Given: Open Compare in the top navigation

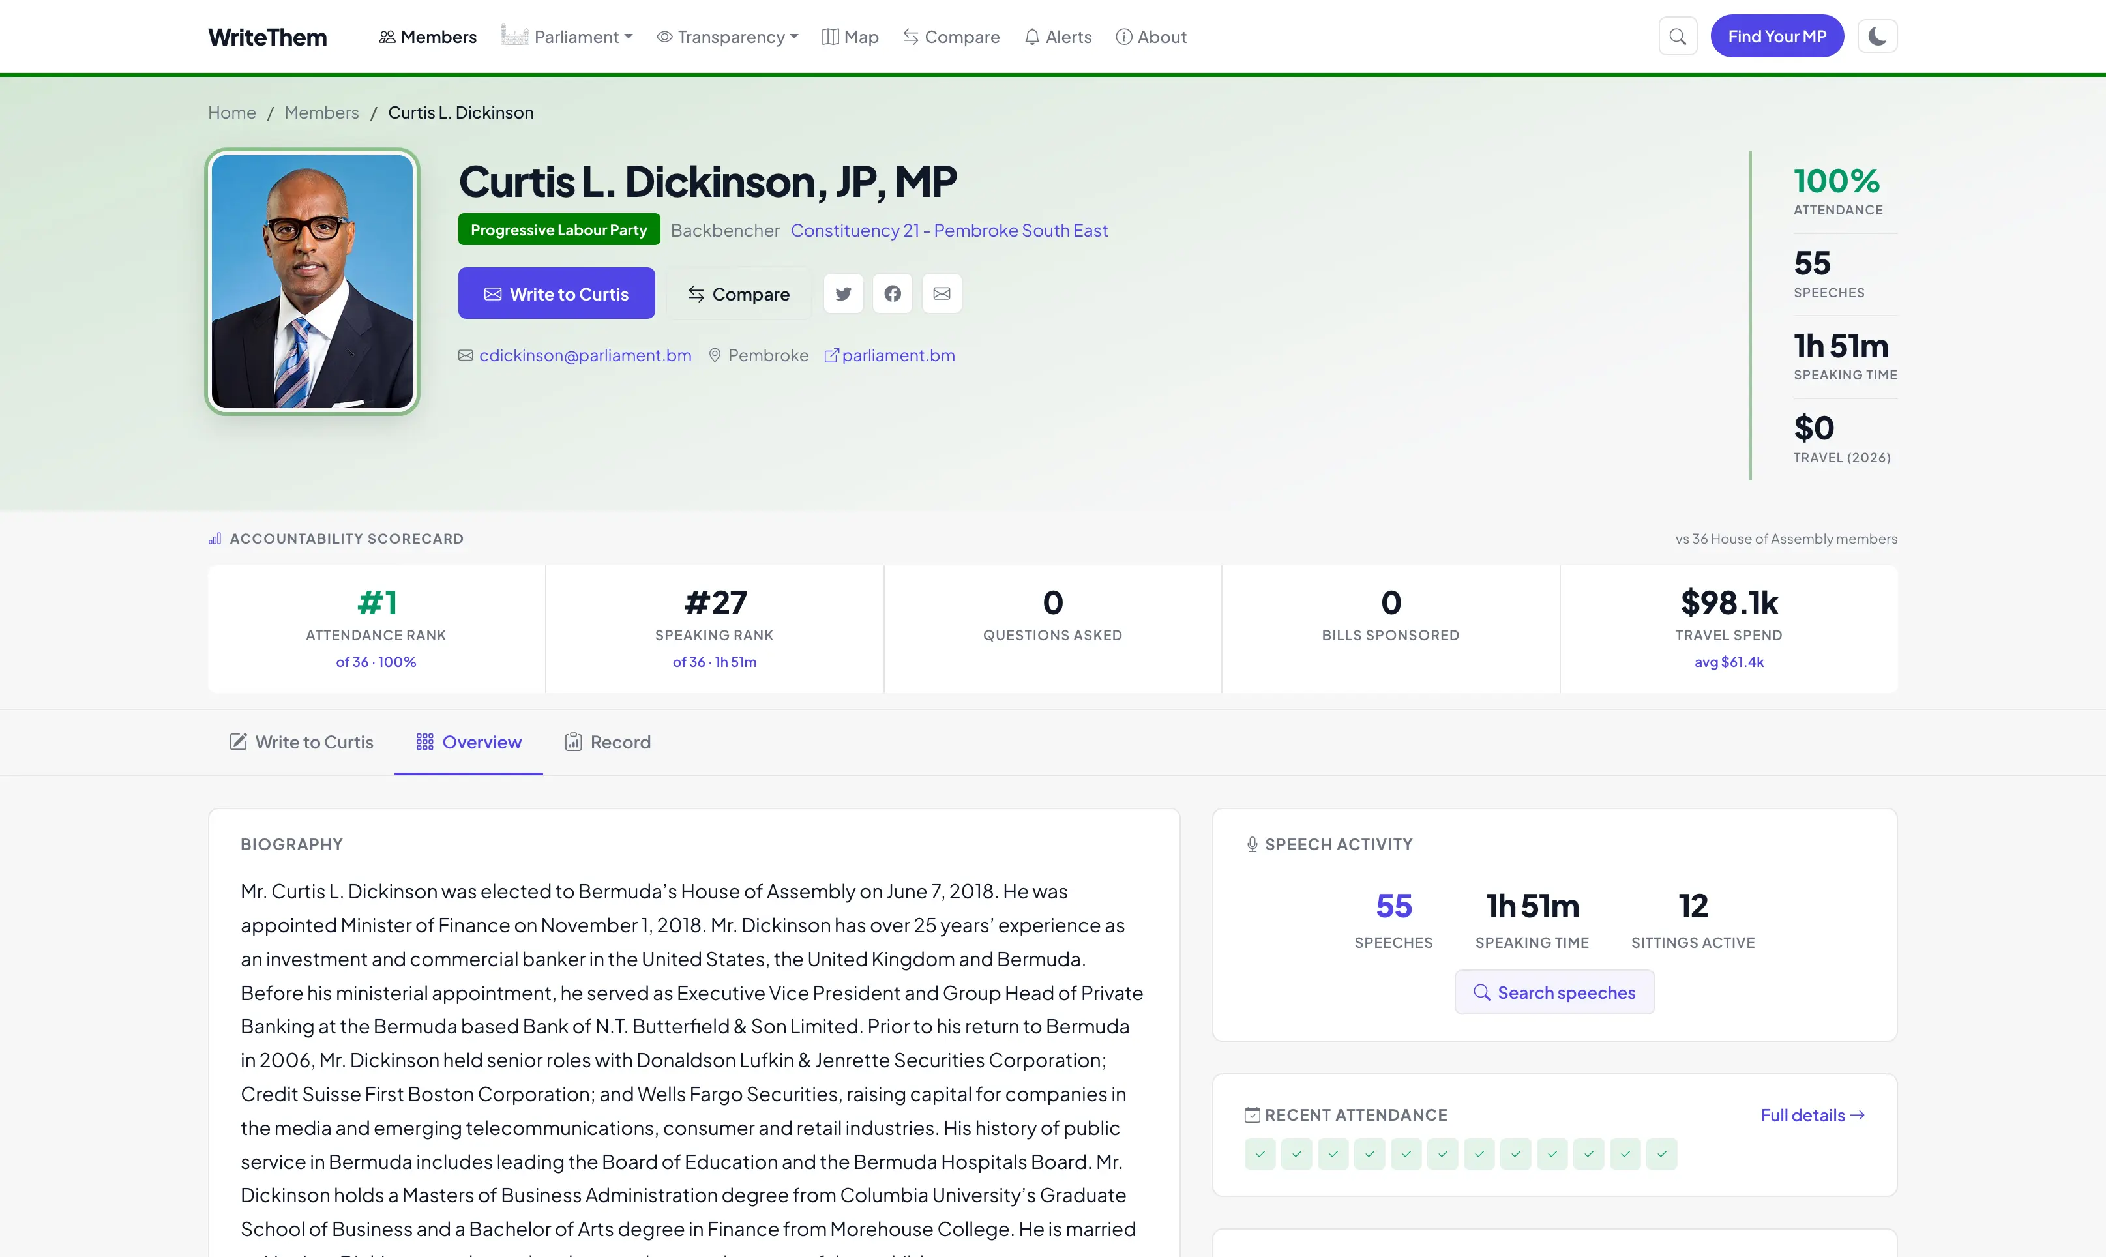Looking at the screenshot, I should point(951,37).
